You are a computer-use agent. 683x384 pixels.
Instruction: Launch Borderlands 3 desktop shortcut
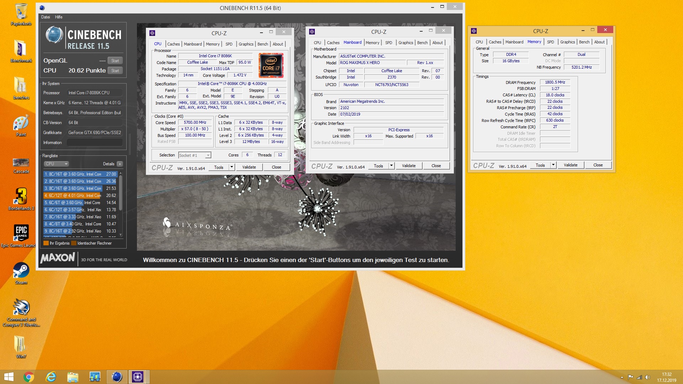tap(21, 199)
